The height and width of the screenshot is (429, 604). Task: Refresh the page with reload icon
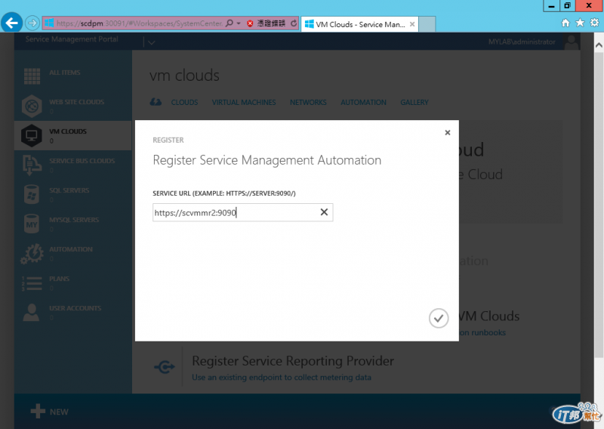tap(294, 23)
